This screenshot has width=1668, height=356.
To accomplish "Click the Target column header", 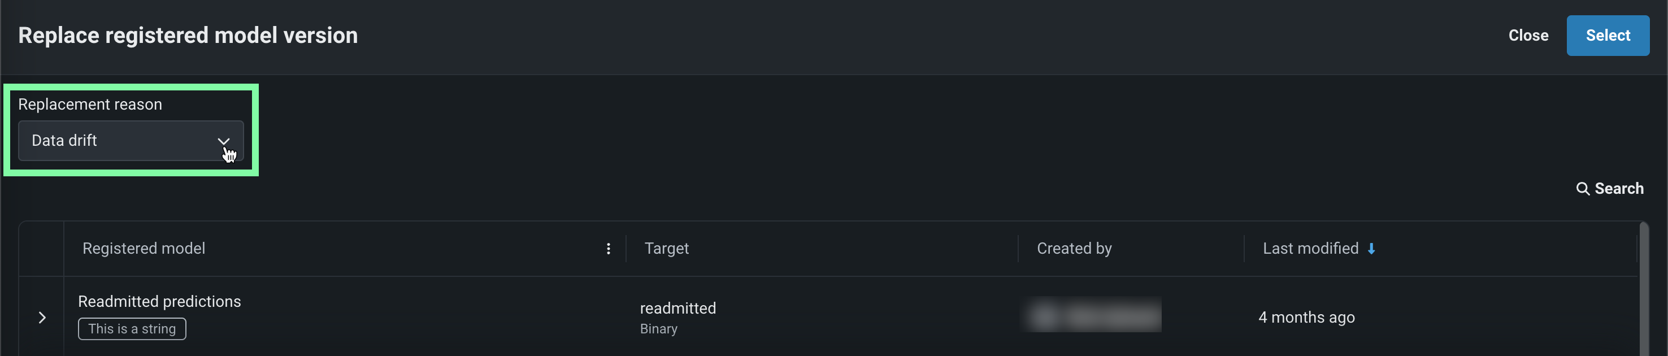I will tap(666, 249).
